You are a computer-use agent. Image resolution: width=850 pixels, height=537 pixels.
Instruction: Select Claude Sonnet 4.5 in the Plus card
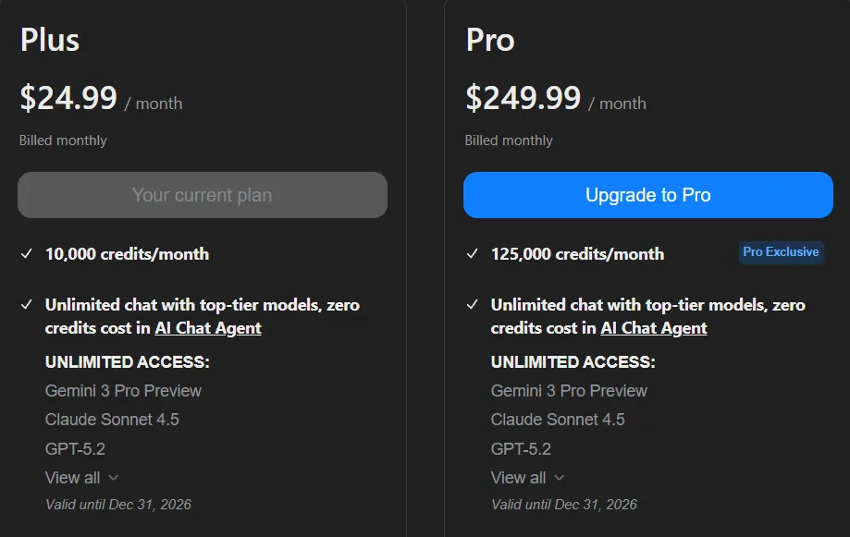pyautogui.click(x=111, y=420)
